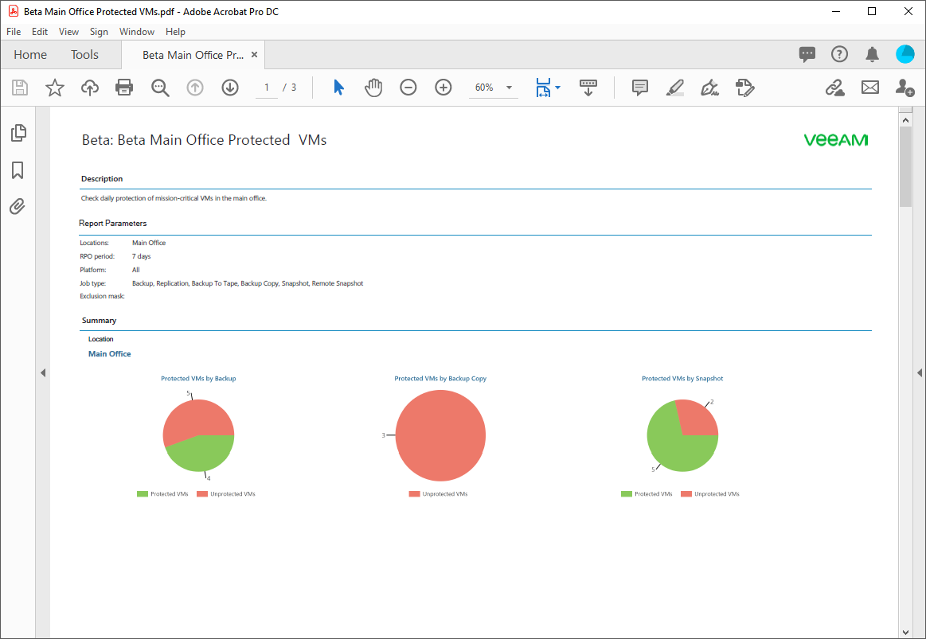Go to previous page arrow
926x639 pixels.
point(195,88)
